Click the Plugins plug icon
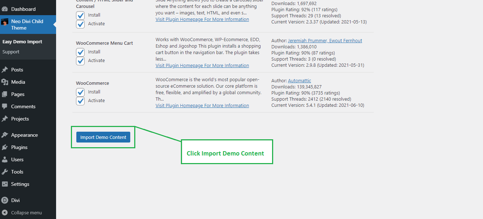 tap(5, 147)
